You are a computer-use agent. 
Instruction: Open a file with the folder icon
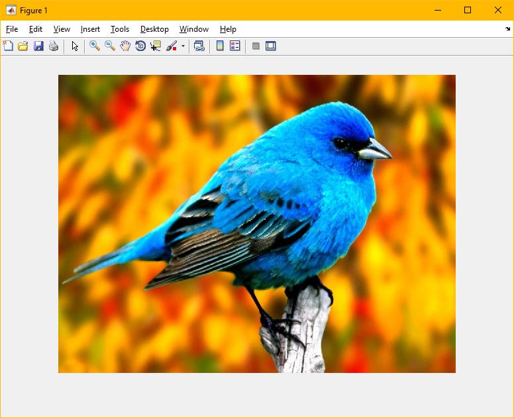[x=23, y=46]
